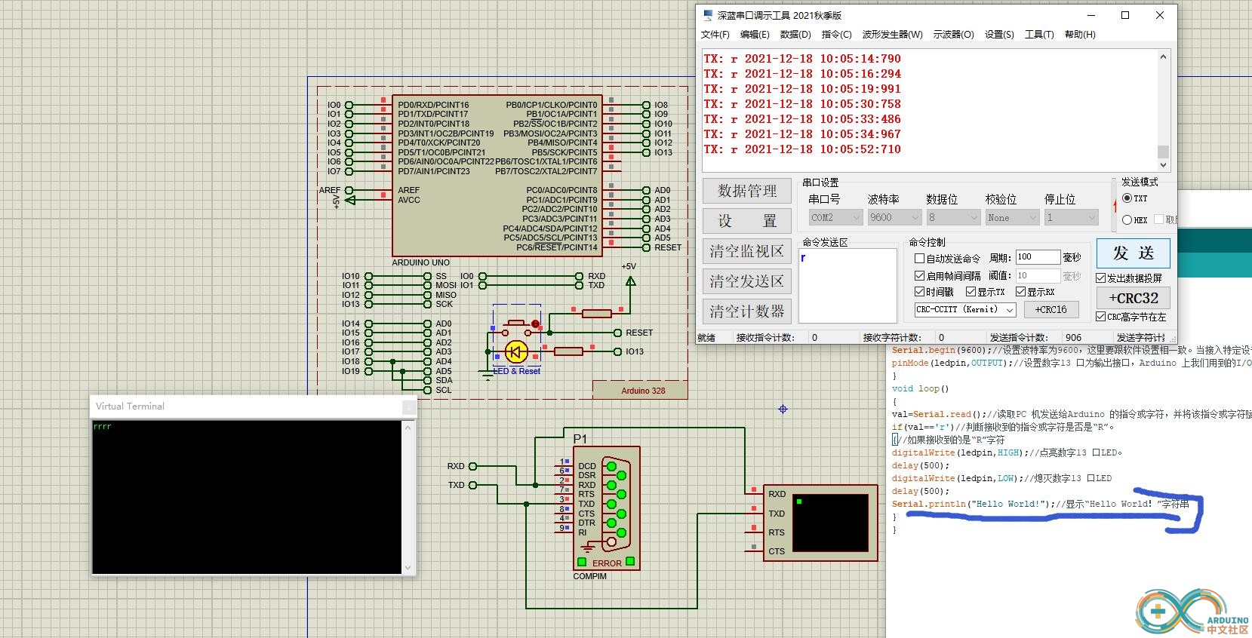This screenshot has width=1252, height=638.
Task: Select the yellow LED component in the schematic
Action: [516, 351]
